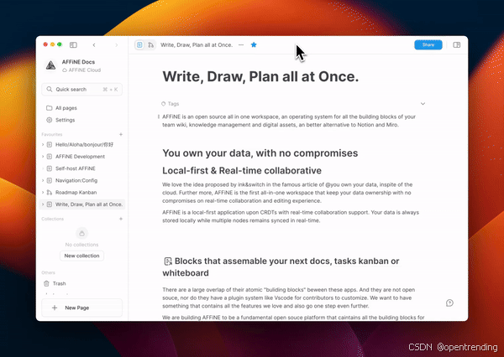This screenshot has width=504, height=357.
Task: Click the New collection button
Action: (81, 256)
